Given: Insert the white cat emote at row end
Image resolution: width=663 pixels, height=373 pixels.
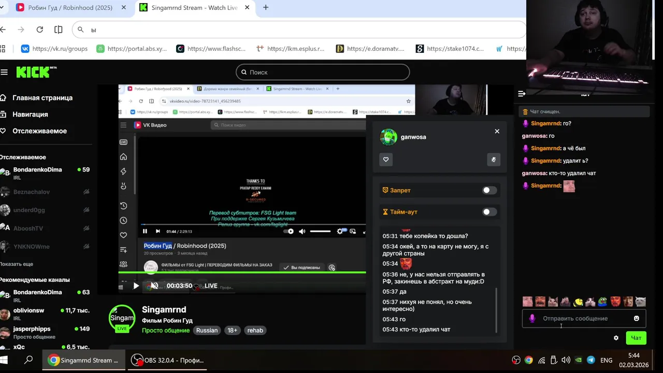Looking at the screenshot, I should [x=641, y=302].
